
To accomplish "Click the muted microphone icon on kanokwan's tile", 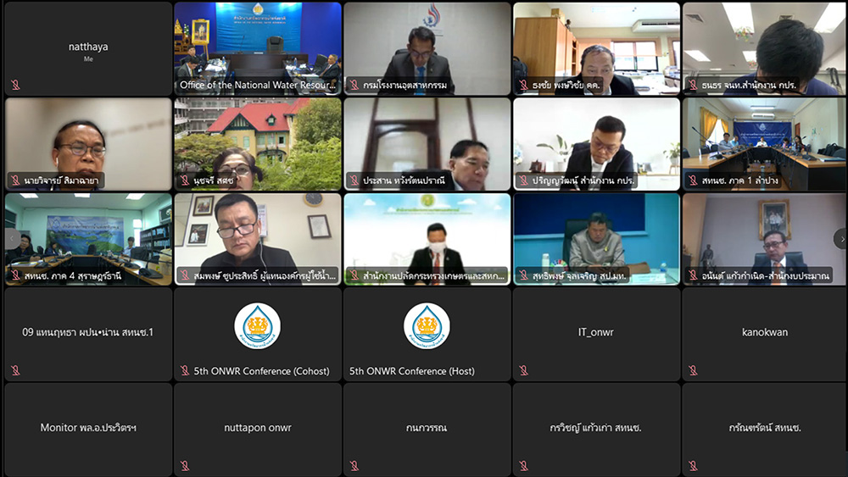I will [x=694, y=370].
